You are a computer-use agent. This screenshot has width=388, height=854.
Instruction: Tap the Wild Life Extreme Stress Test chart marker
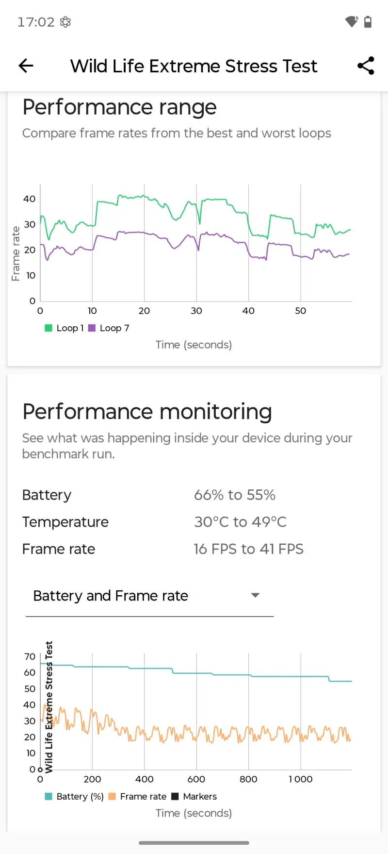pos(48,707)
